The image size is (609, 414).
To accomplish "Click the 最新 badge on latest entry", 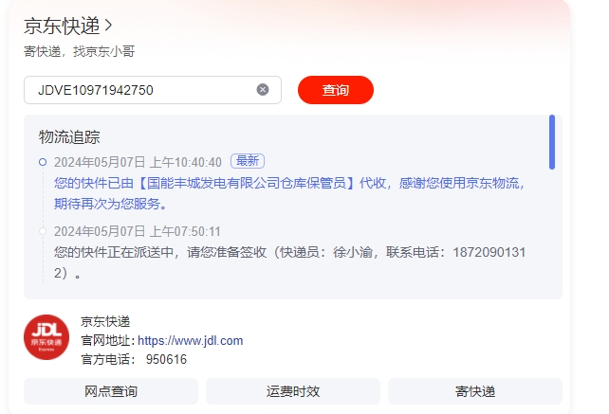I will [248, 161].
